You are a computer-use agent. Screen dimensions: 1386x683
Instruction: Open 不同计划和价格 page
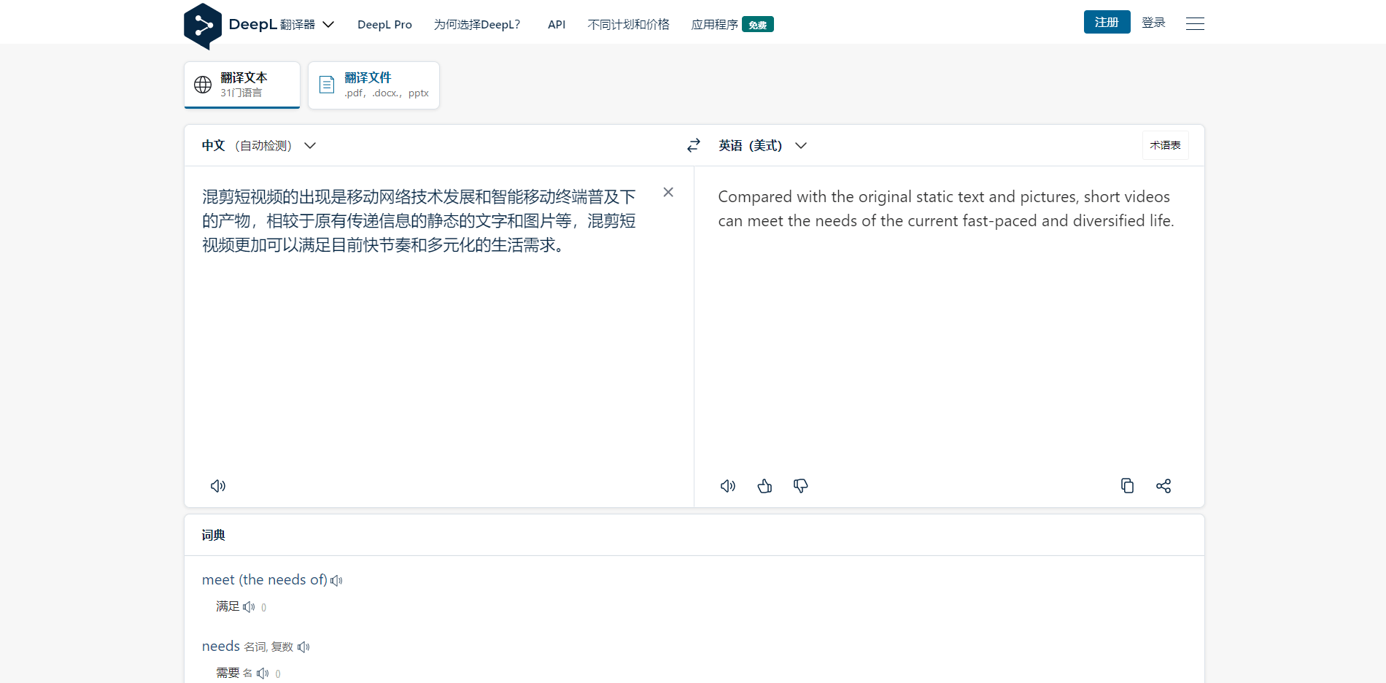click(628, 25)
